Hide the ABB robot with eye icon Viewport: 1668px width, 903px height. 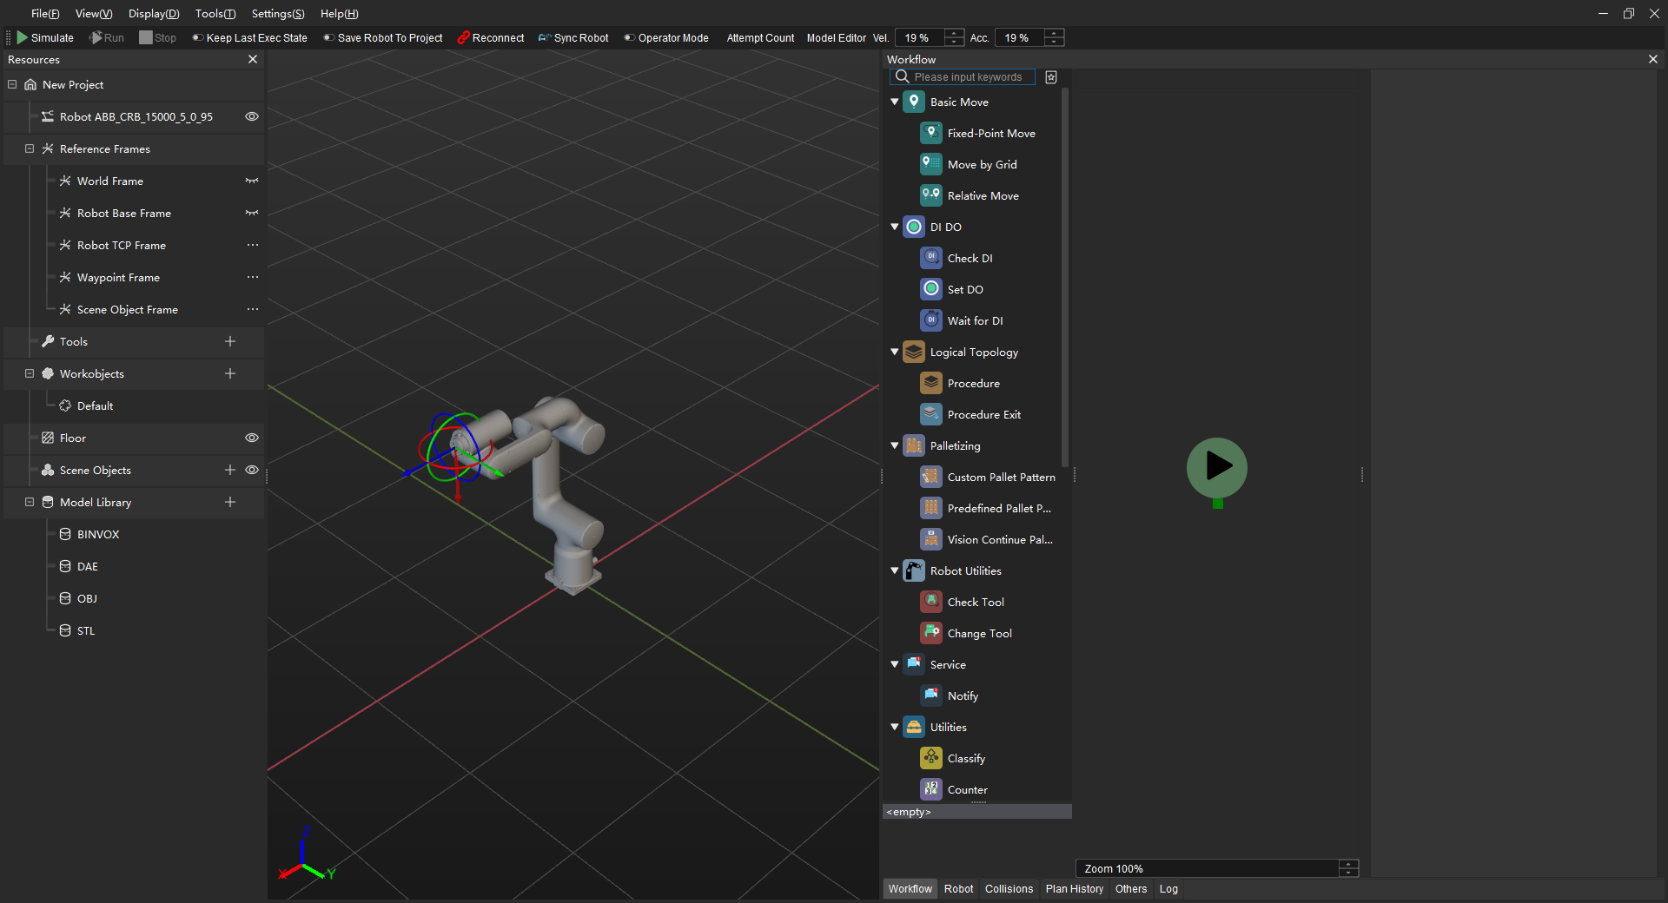pos(252,117)
